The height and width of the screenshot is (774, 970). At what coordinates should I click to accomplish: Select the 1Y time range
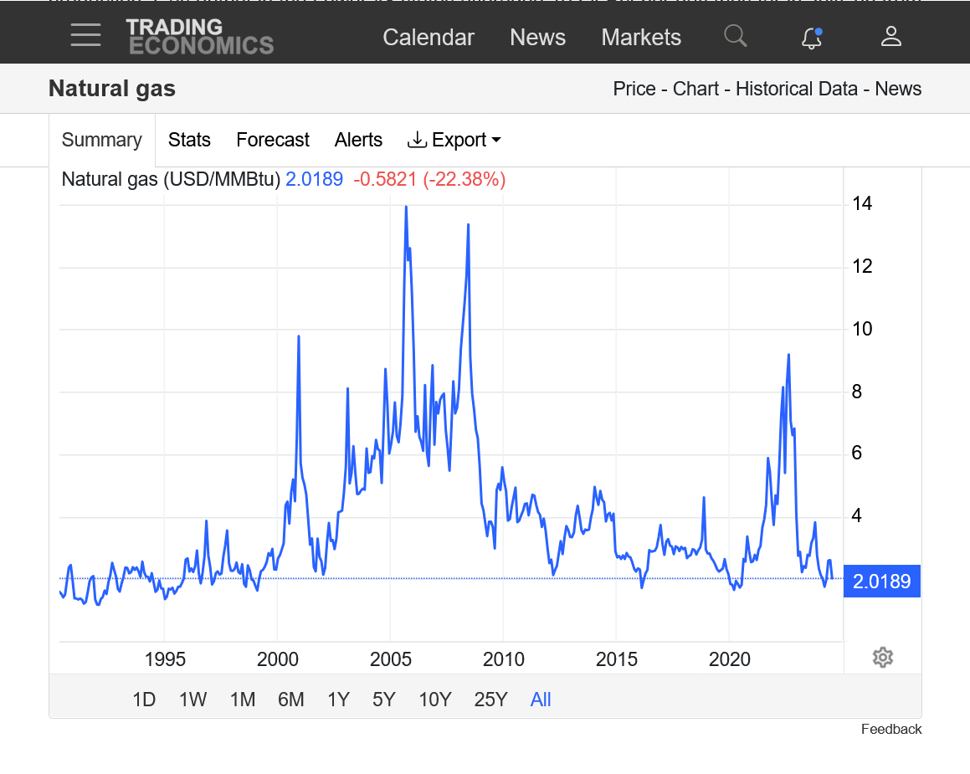[338, 700]
